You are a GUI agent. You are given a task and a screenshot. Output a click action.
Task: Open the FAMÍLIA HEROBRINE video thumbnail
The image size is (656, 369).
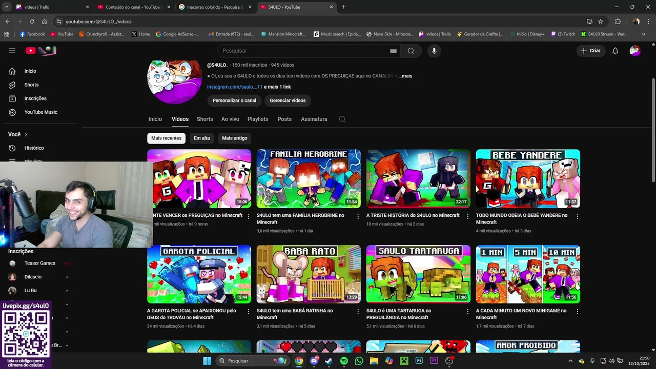309,178
